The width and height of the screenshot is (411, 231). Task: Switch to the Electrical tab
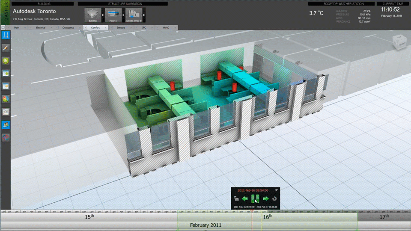(x=41, y=27)
